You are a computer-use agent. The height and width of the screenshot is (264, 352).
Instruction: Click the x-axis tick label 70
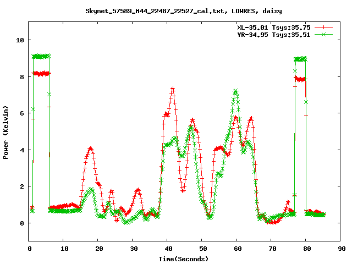[272, 249]
